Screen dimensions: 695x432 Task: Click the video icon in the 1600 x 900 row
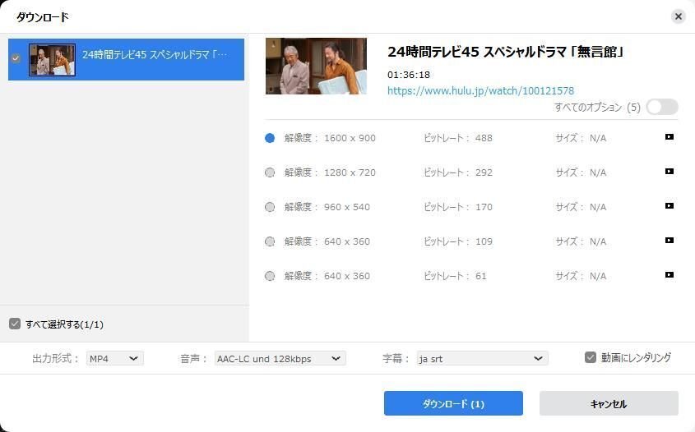(670, 137)
